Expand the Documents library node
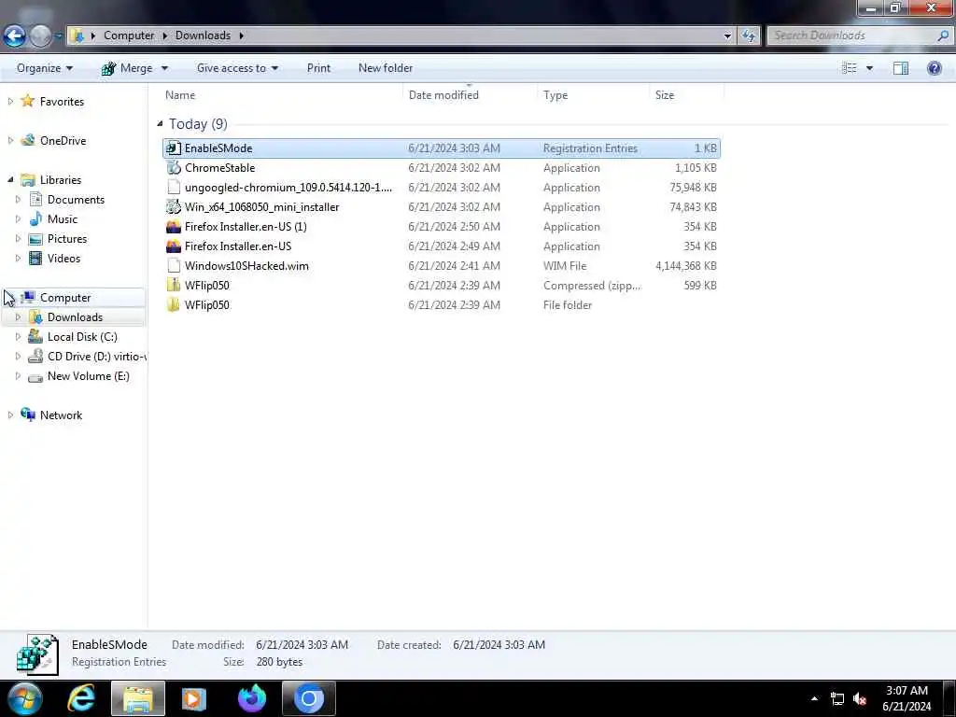Screen dimensions: 956x717 pos(18,200)
